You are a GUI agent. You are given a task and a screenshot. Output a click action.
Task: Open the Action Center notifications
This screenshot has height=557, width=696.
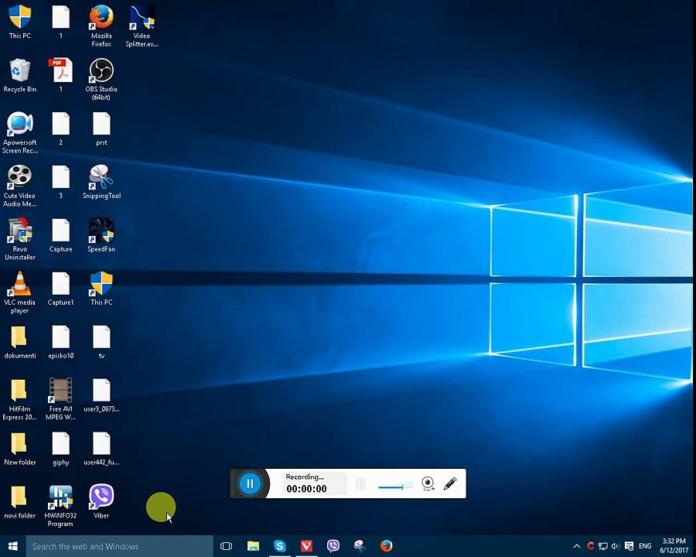pyautogui.click(x=629, y=546)
